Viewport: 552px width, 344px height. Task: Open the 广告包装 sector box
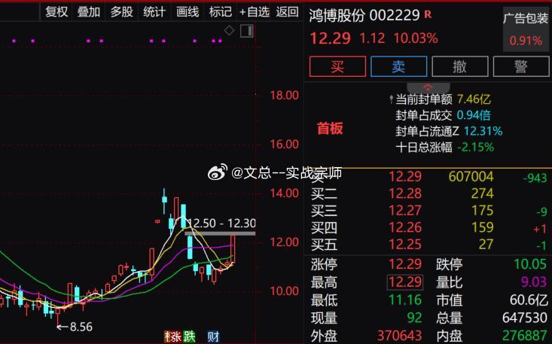pyautogui.click(x=526, y=29)
